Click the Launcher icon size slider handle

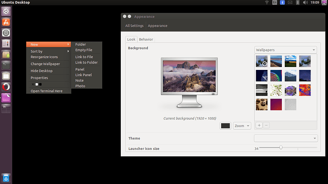281,147
